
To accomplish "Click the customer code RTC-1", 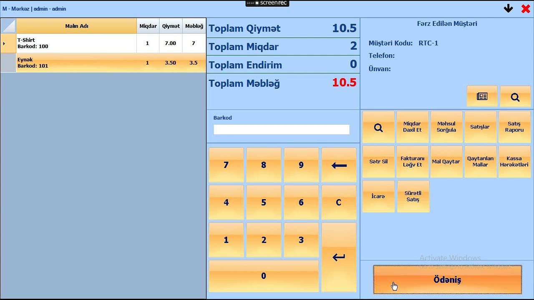I will [x=428, y=43].
